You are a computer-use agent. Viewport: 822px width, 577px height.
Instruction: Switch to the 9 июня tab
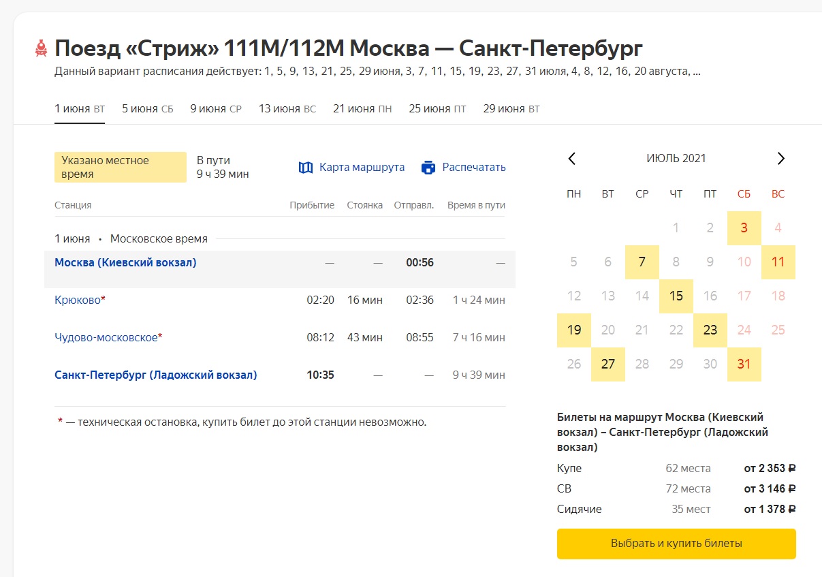click(216, 109)
